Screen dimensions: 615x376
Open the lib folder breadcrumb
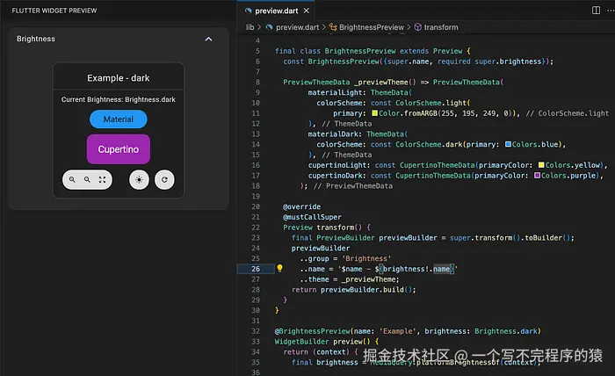point(250,27)
